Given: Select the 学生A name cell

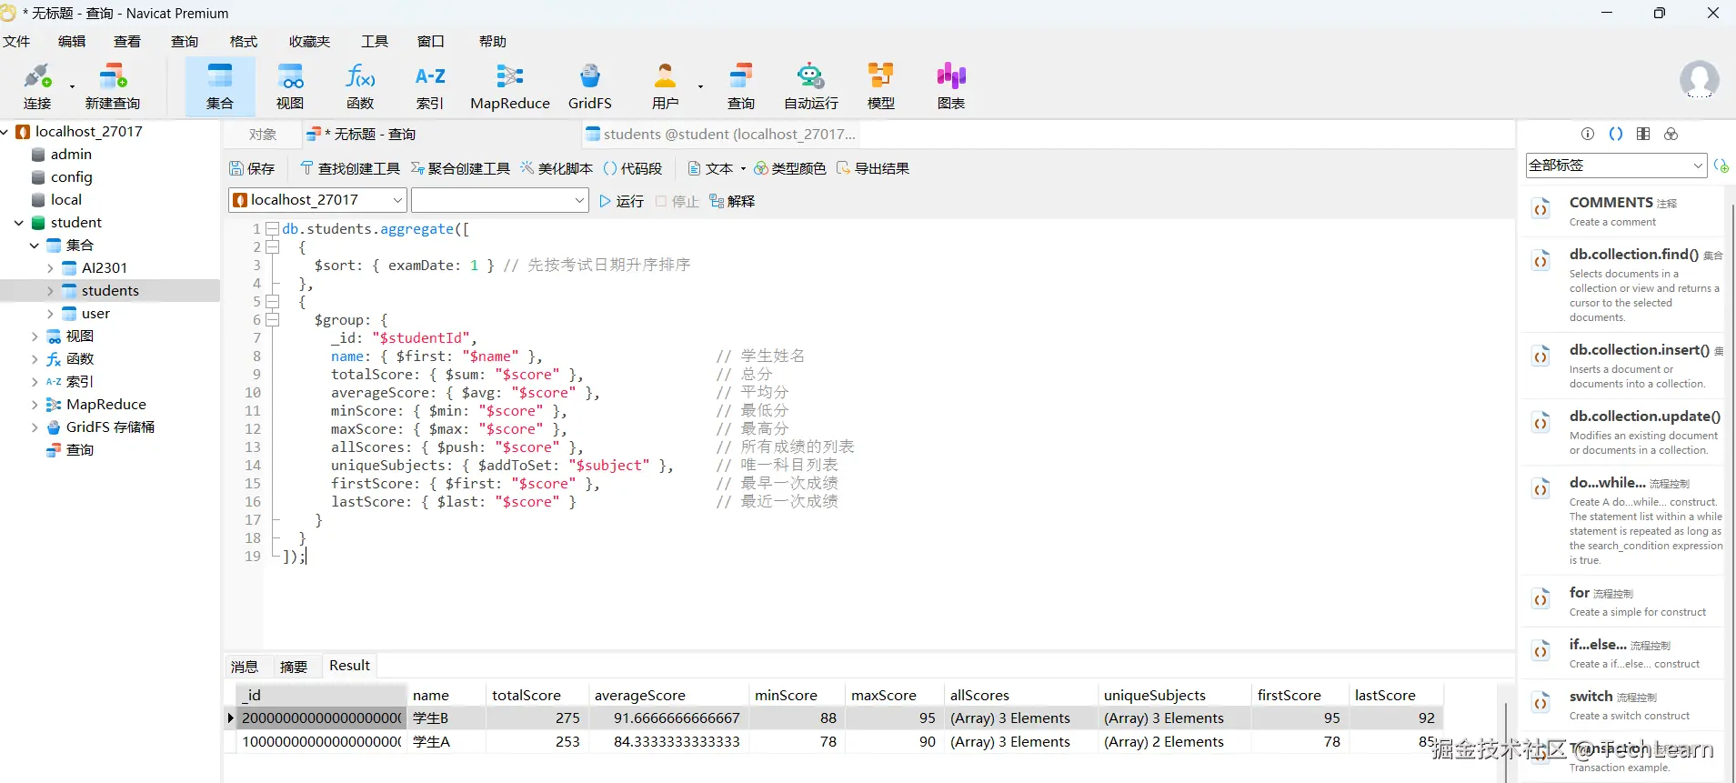Looking at the screenshot, I should tap(446, 742).
